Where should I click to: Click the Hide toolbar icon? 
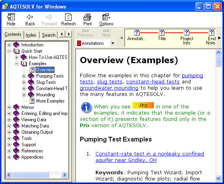[x=11, y=17]
